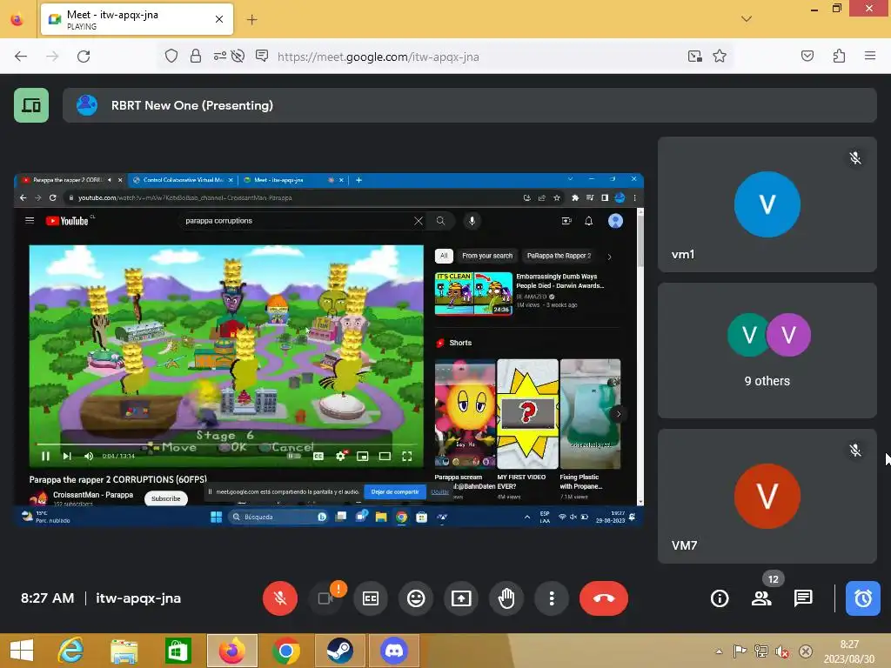The height and width of the screenshot is (668, 891).
Task: Unmute the microphone in Meet toolbar
Action: (279, 598)
